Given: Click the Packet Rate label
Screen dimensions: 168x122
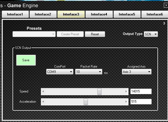Looking at the screenshot, I should (x=89, y=67).
